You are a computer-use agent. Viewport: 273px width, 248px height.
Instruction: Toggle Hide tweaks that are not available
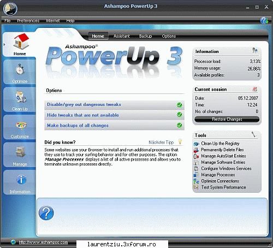pyautogui.click(x=180, y=115)
